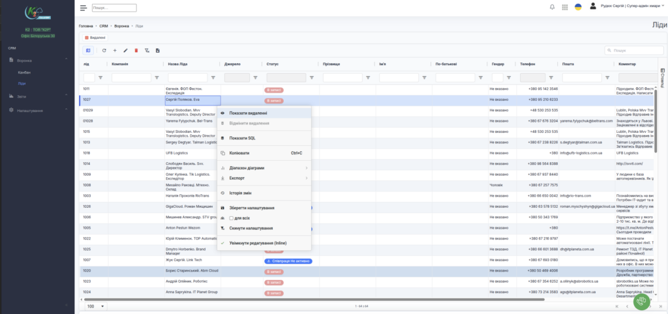Open the notifications bell
Viewport: 668px width, 314px height.
(553, 7)
